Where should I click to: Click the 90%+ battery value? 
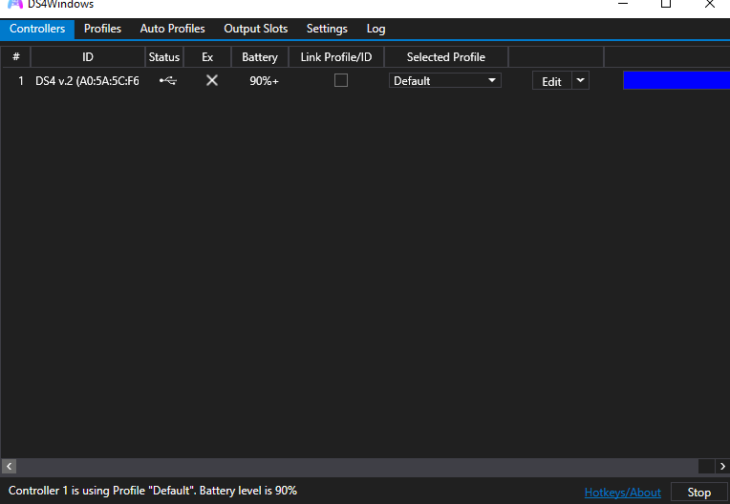point(264,81)
